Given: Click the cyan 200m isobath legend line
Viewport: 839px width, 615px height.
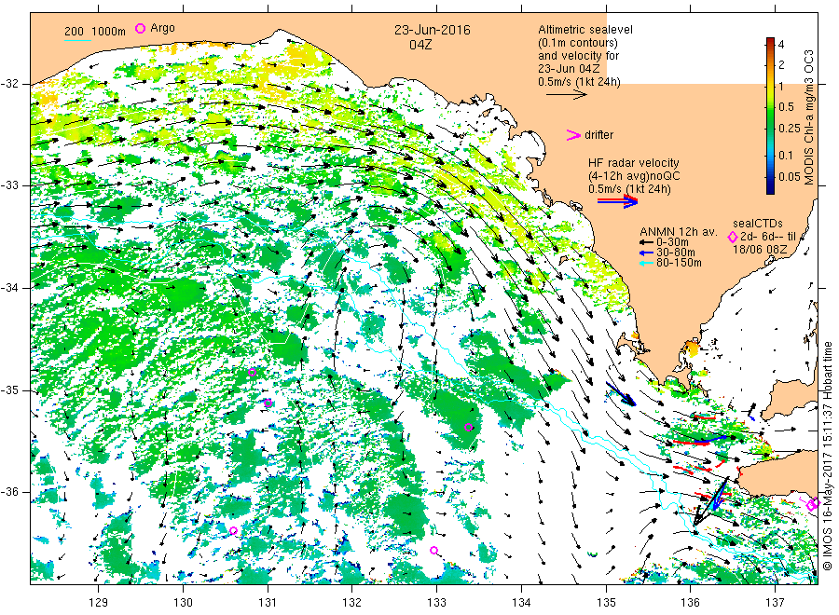Looking at the screenshot, I should click(77, 40).
